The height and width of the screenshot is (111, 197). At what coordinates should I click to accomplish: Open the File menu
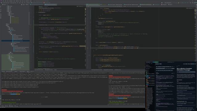(x=3, y=1)
